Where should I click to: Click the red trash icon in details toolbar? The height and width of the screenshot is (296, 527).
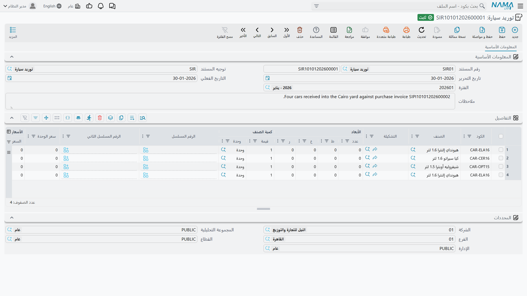tap(100, 118)
